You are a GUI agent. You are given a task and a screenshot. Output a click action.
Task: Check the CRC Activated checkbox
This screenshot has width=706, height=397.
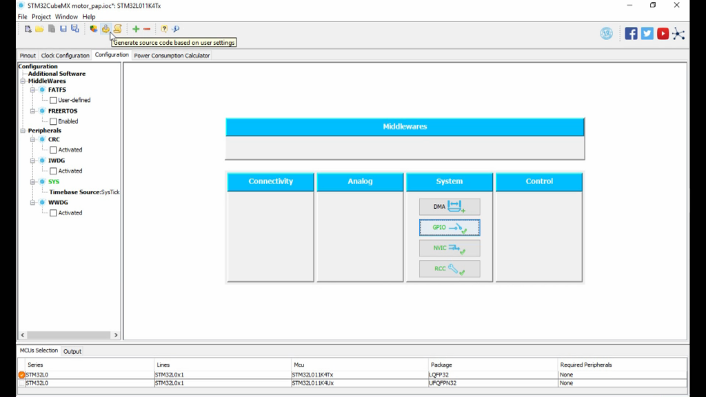[53, 150]
